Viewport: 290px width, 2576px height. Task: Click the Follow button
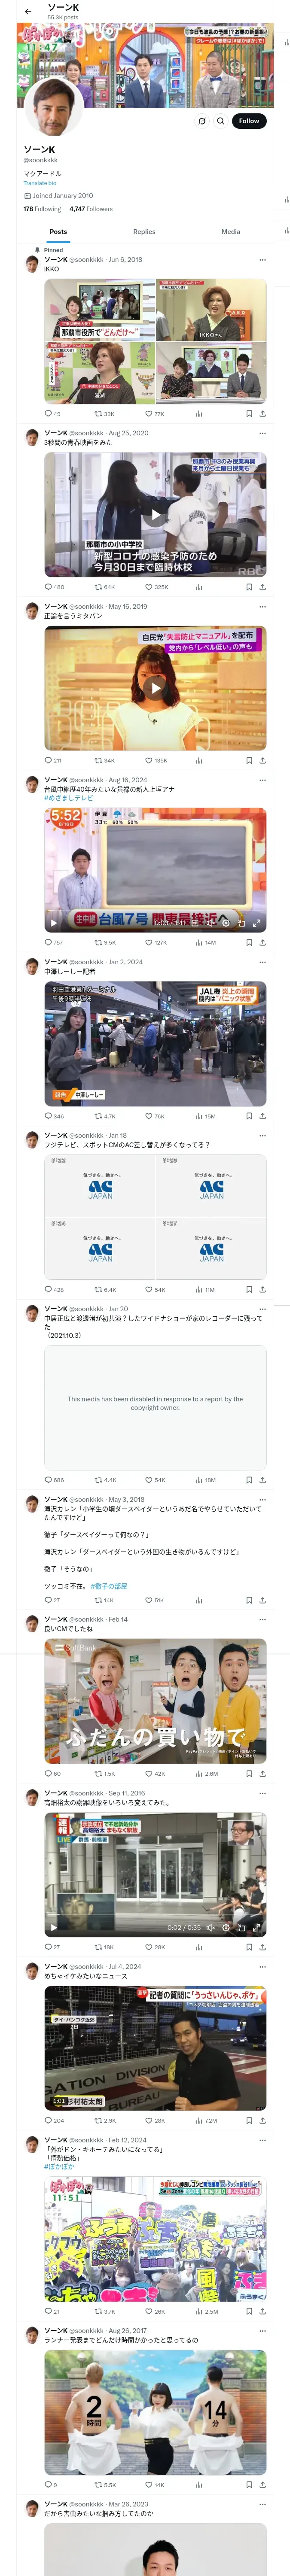click(248, 121)
